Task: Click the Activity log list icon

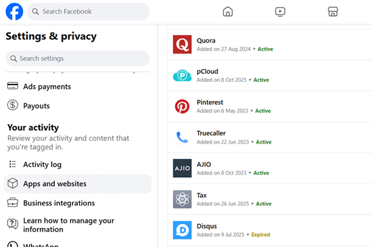Action: [13, 164]
